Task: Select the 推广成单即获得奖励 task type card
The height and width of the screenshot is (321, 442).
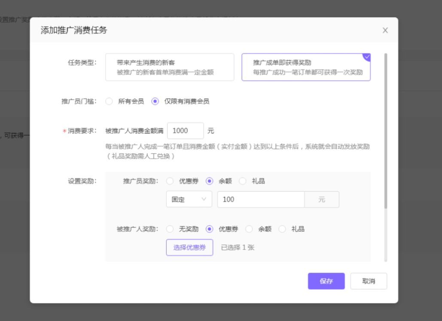Action: [x=306, y=67]
